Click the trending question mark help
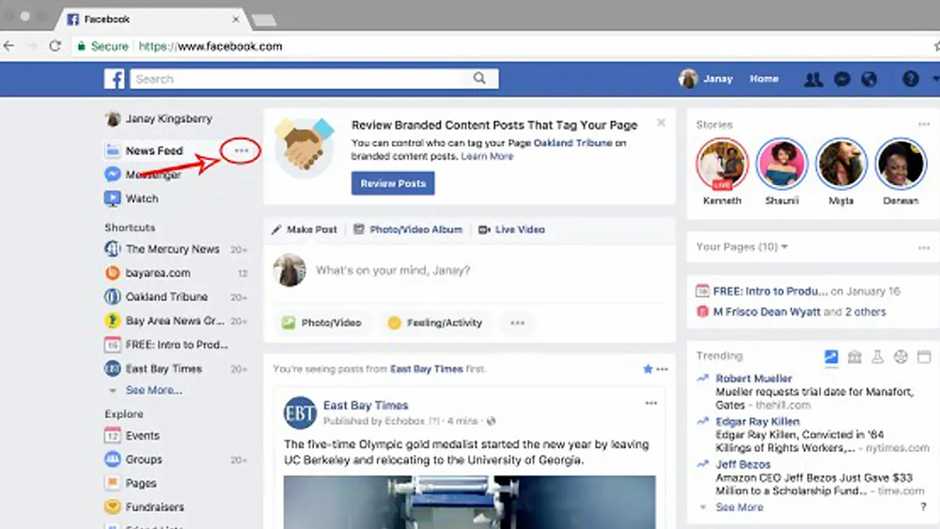This screenshot has height=529, width=940. (923, 506)
